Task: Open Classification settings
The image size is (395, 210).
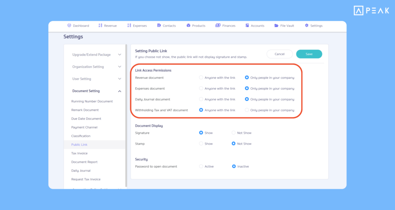Action: click(81, 136)
